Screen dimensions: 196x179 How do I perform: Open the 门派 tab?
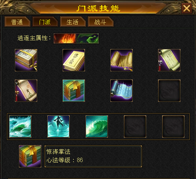coord(45,21)
